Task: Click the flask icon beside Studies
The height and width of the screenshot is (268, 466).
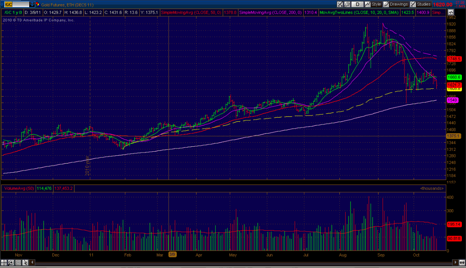Action: pos(413,4)
